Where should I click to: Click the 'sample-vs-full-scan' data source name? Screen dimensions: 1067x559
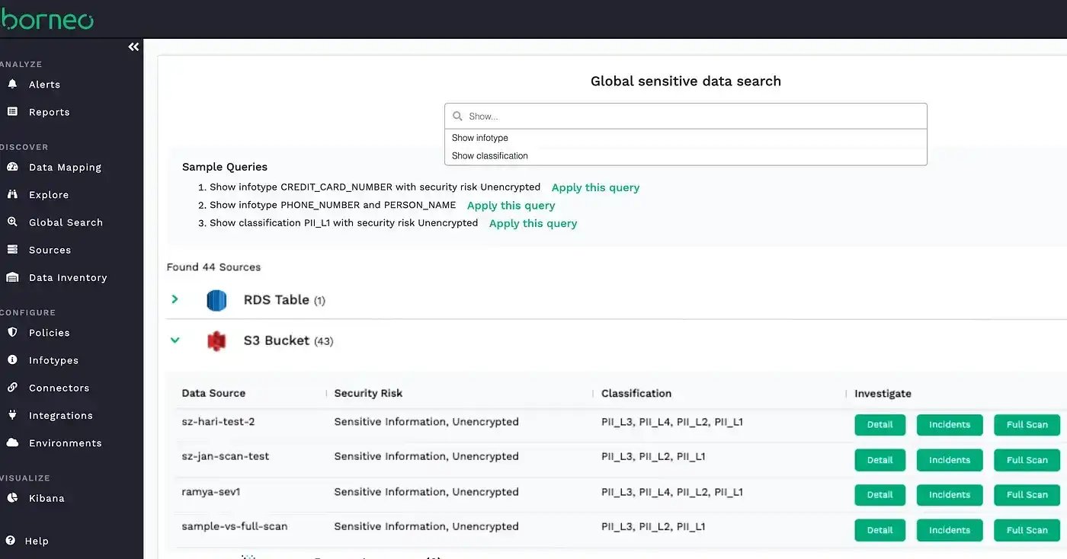point(235,526)
